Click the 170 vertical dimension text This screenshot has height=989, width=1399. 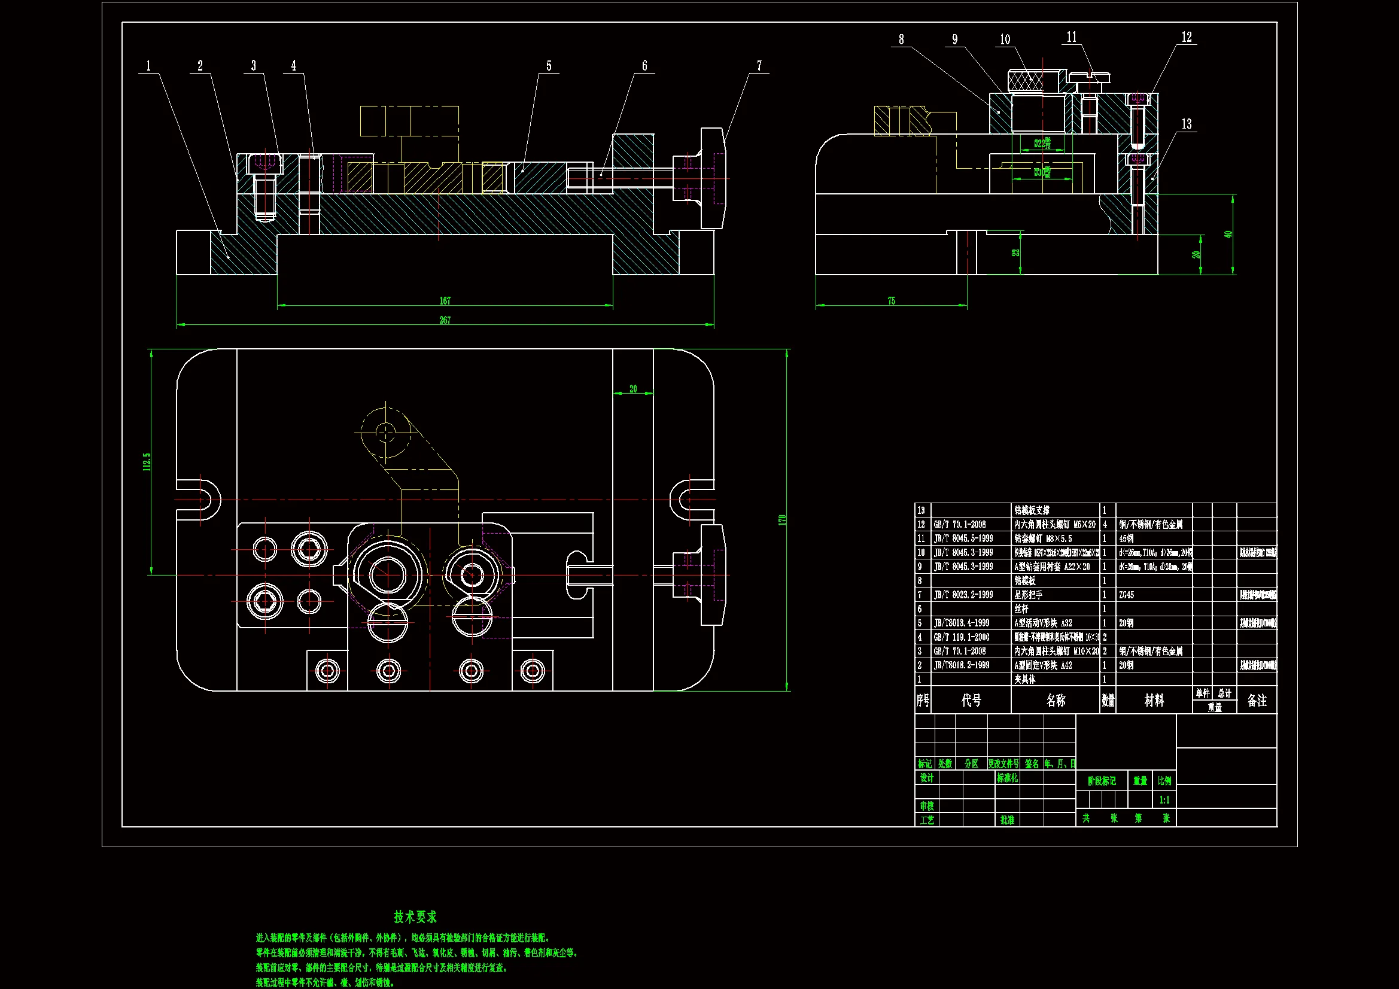[781, 520]
